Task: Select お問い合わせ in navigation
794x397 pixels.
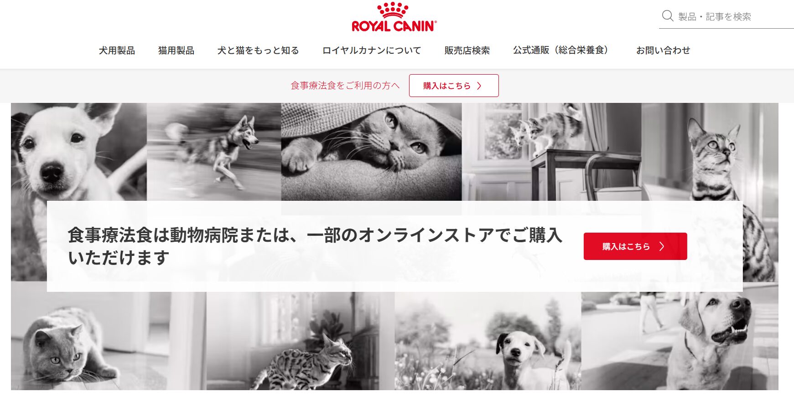Action: coord(663,51)
